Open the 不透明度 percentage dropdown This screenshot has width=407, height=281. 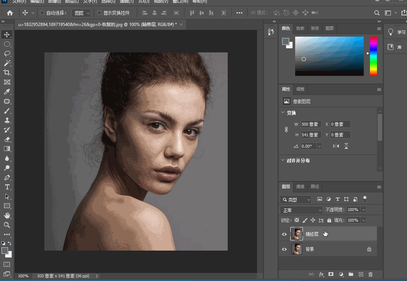(363, 210)
